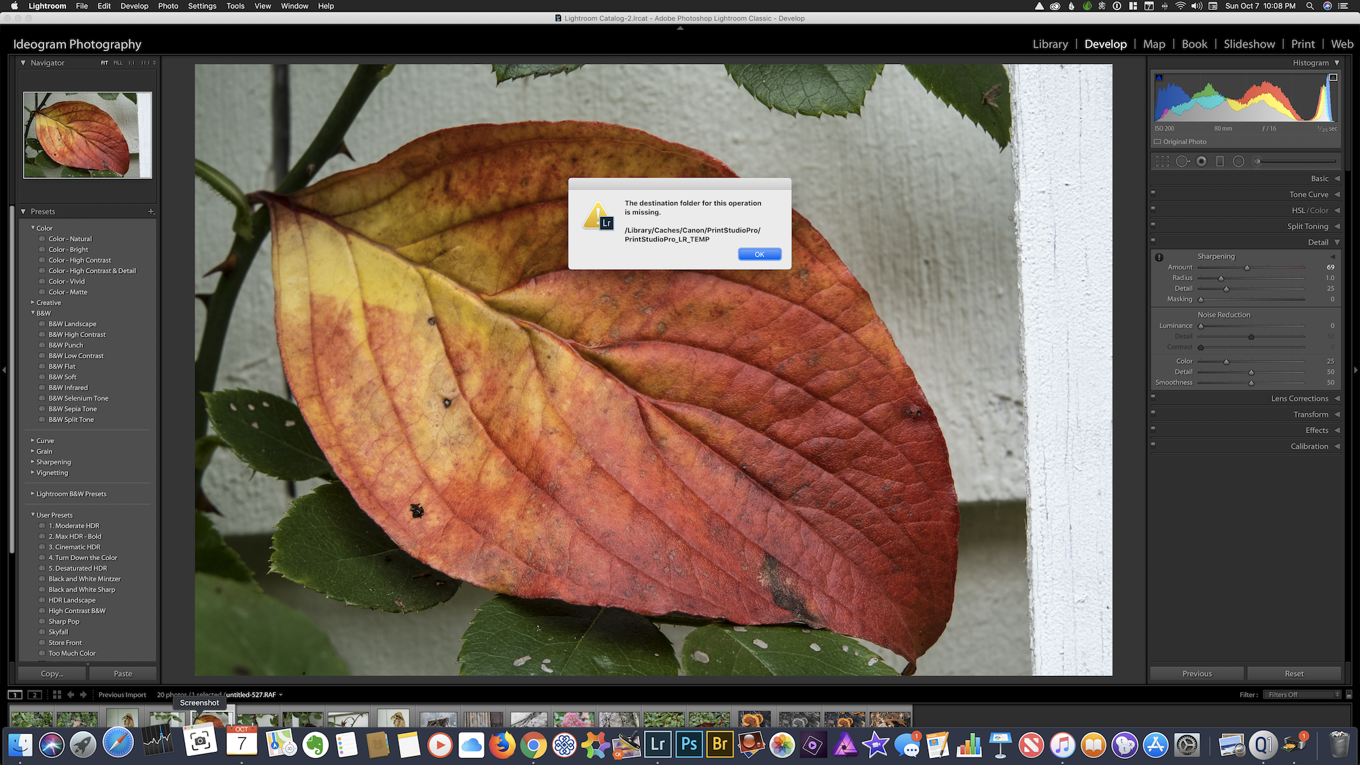The image size is (1360, 765).
Task: Click OK to dismiss the error dialog
Action: (x=758, y=254)
